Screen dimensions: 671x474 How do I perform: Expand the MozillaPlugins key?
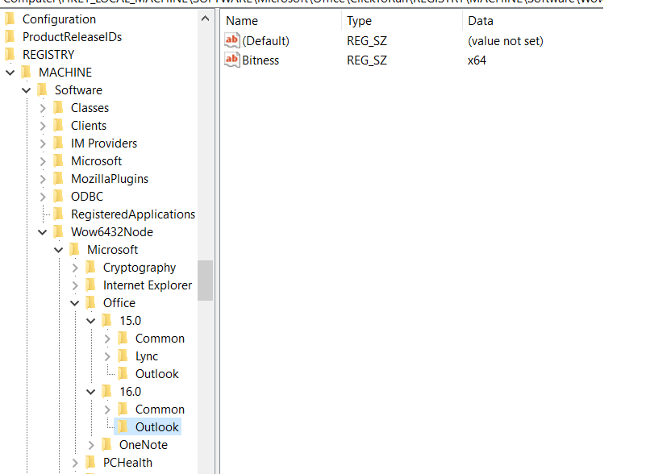(x=43, y=179)
